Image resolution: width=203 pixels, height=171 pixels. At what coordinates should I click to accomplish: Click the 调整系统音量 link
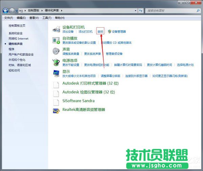(x=71, y=54)
